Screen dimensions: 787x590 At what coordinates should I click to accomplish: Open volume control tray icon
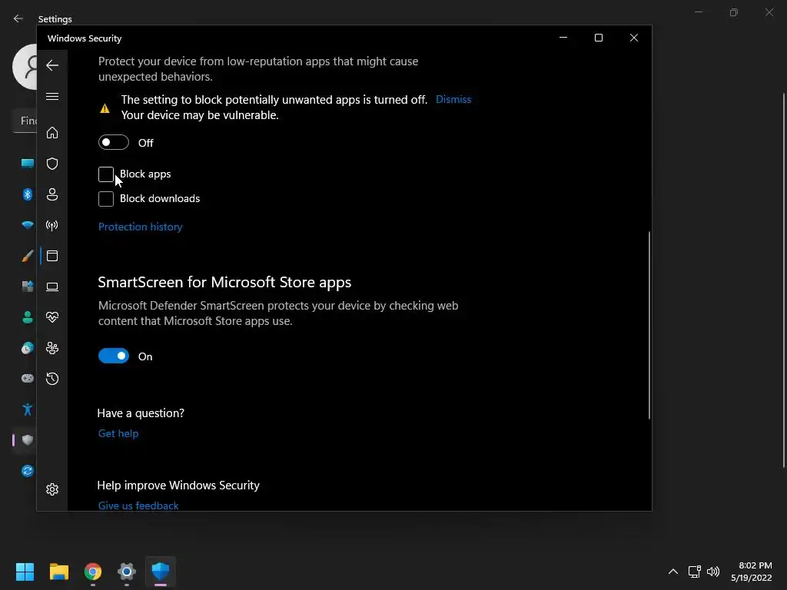click(713, 572)
